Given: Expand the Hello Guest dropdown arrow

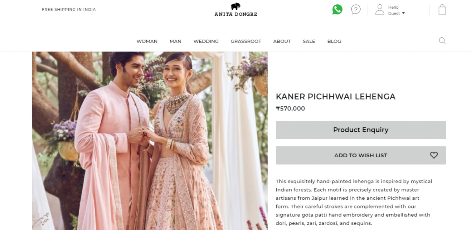Looking at the screenshot, I should (403, 13).
